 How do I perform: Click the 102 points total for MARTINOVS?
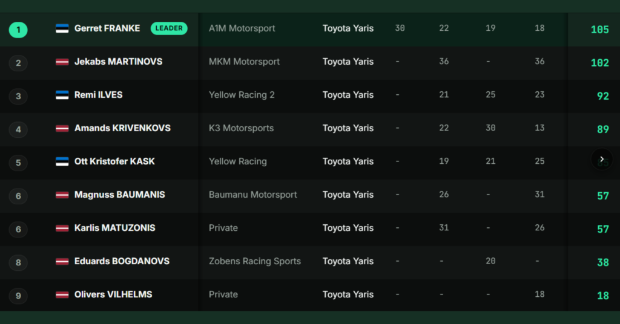599,63
